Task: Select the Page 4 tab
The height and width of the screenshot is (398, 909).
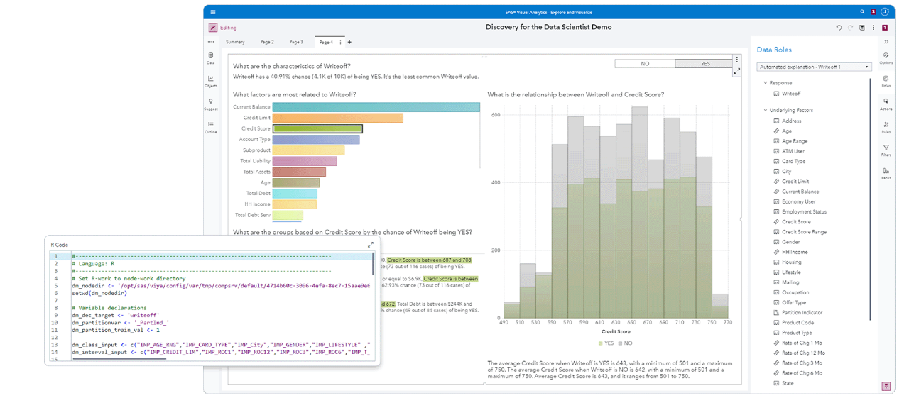Action: point(326,42)
